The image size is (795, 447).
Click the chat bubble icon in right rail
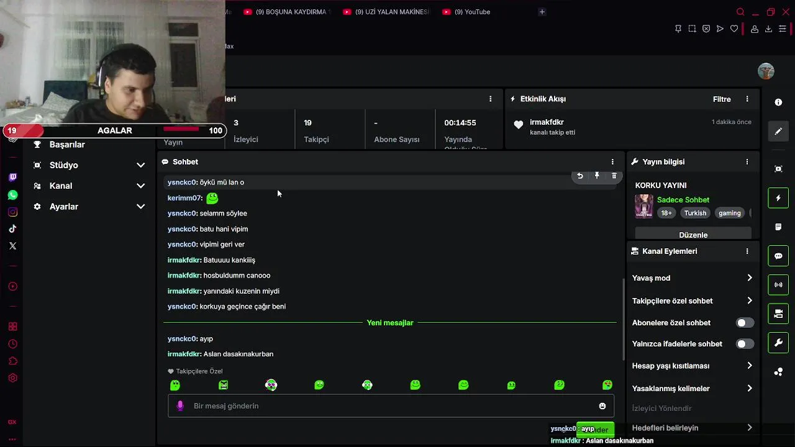(x=778, y=256)
